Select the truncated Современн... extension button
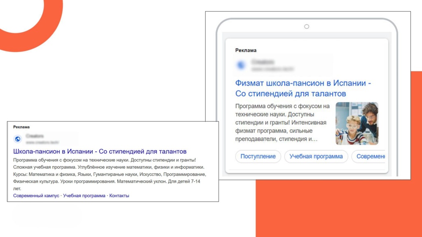 [370, 157]
